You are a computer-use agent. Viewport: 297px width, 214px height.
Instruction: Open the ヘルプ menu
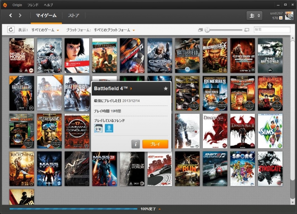click(48, 5)
